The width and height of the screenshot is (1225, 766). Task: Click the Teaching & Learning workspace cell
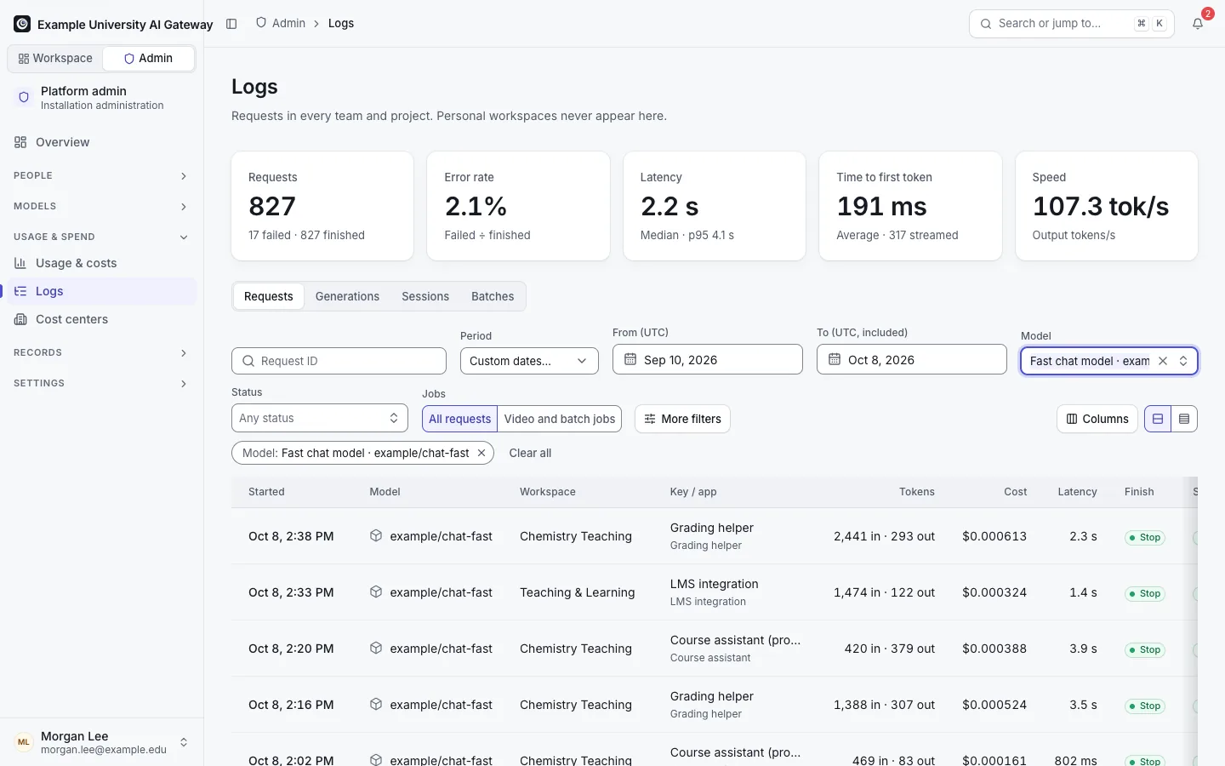(578, 592)
